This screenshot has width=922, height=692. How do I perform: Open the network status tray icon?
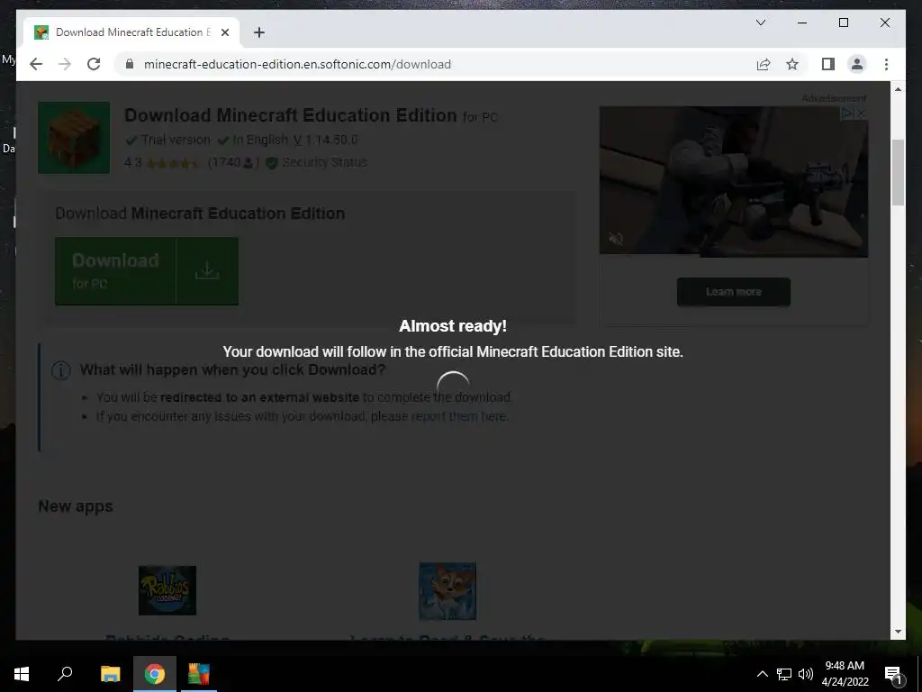tap(784, 674)
